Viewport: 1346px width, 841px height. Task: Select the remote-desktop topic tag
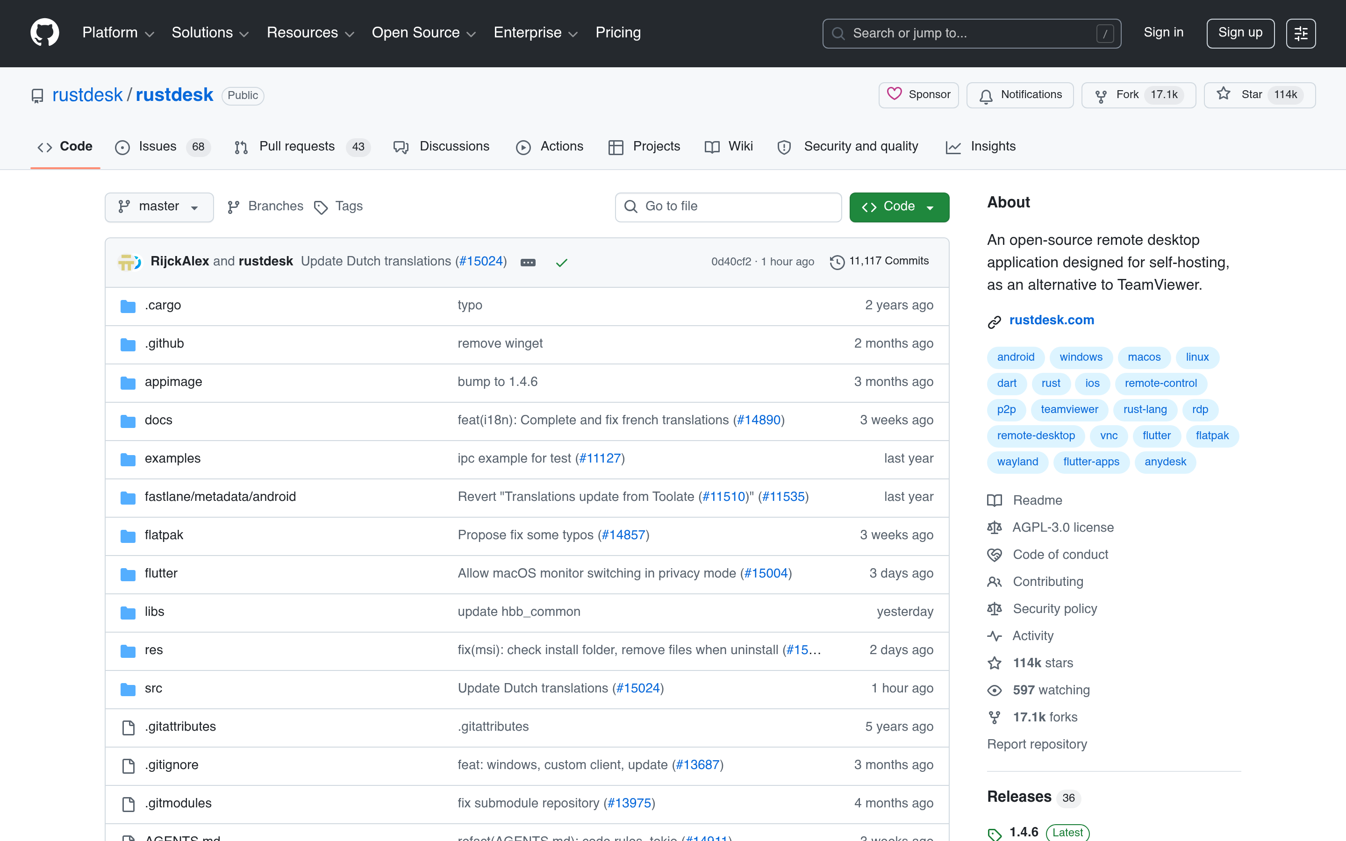point(1036,435)
